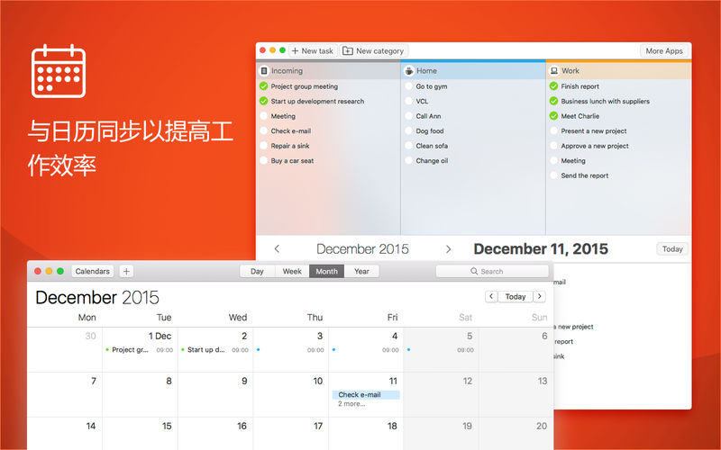Mark Approve a new project done
This screenshot has width=721, height=450.
(x=553, y=146)
